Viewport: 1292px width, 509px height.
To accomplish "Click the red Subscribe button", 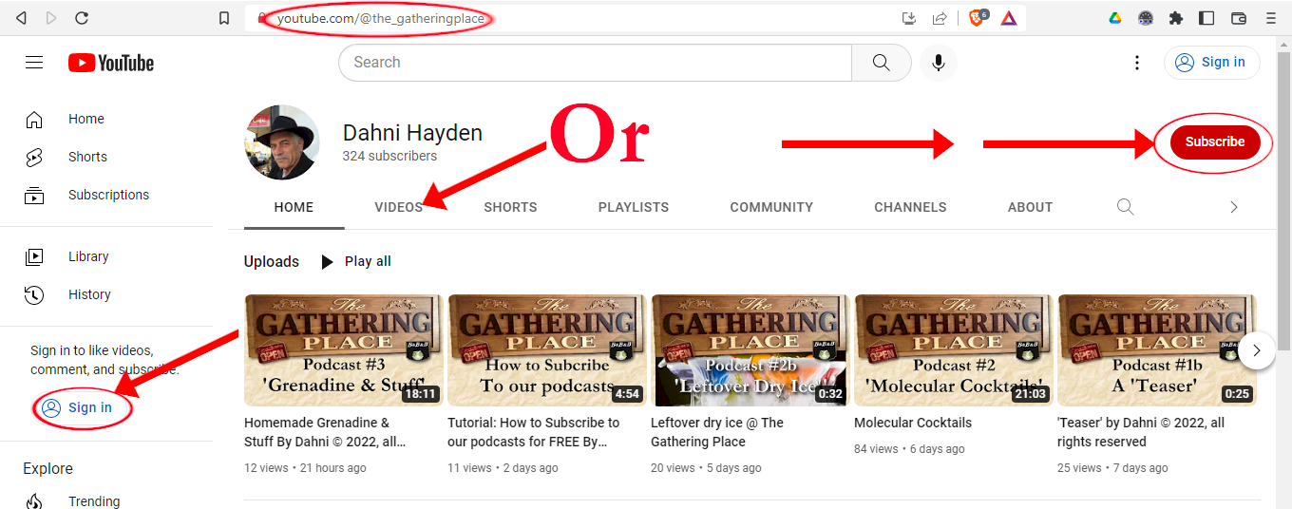I will 1215,141.
